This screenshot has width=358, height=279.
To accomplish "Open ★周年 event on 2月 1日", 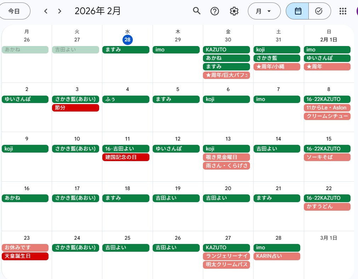I will pos(327,67).
